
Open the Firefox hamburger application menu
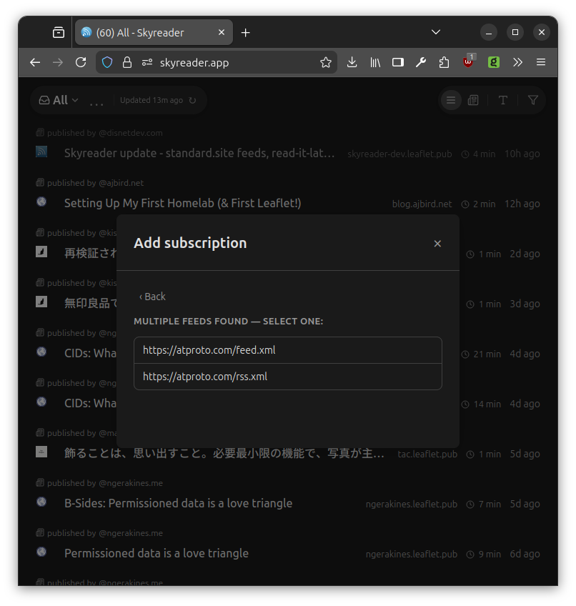tap(541, 63)
